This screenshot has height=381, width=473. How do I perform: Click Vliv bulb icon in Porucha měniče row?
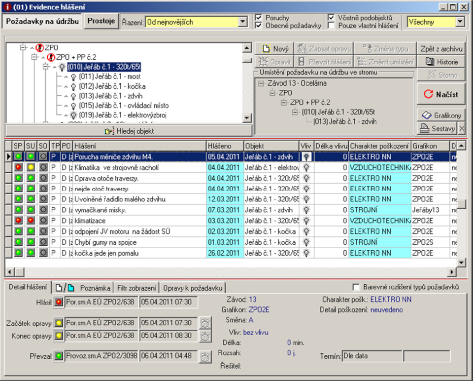click(x=306, y=157)
